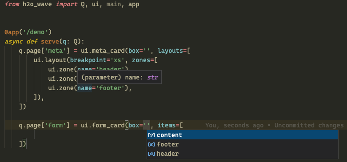Click the 'items' parameter keyword
This screenshot has height=162, width=347.
click(167, 125)
